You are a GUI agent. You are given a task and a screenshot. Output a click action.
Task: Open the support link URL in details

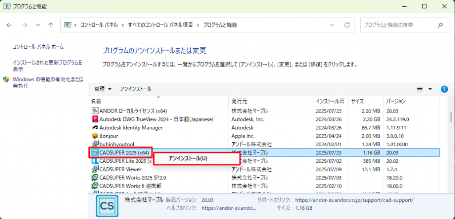pyautogui.click(x=354, y=200)
